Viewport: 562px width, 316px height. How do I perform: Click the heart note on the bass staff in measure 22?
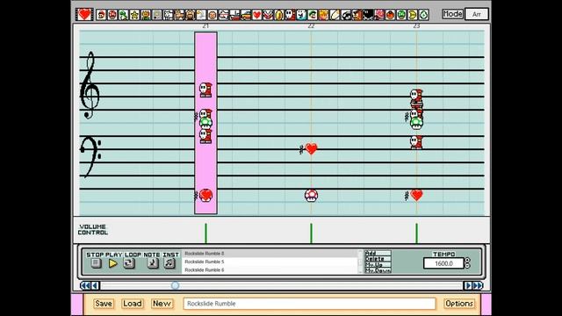[x=311, y=148]
